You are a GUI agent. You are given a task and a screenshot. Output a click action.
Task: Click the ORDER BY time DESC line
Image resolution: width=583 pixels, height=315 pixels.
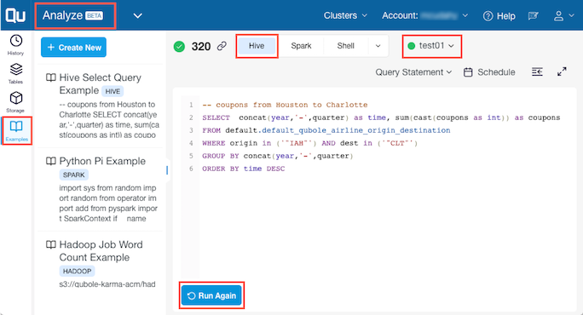point(244,169)
